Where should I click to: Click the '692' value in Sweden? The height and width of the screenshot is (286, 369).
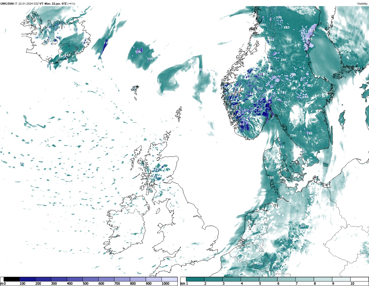(310, 85)
